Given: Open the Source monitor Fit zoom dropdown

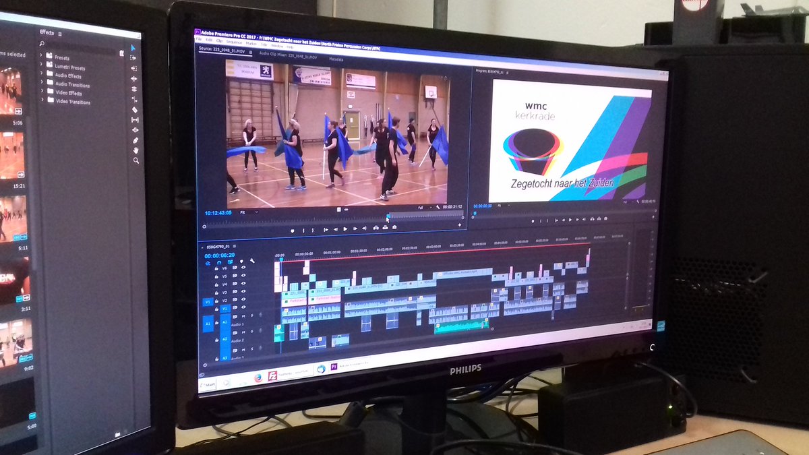Looking at the screenshot, I should (x=249, y=212).
